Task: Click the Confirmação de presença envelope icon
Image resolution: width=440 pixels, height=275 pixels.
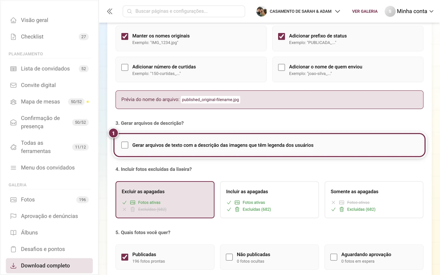Action: coord(13,123)
